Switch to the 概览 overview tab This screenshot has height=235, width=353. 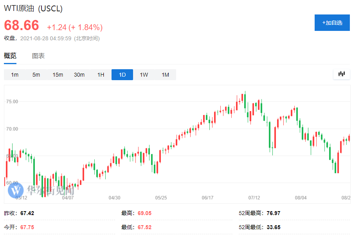tap(10, 56)
